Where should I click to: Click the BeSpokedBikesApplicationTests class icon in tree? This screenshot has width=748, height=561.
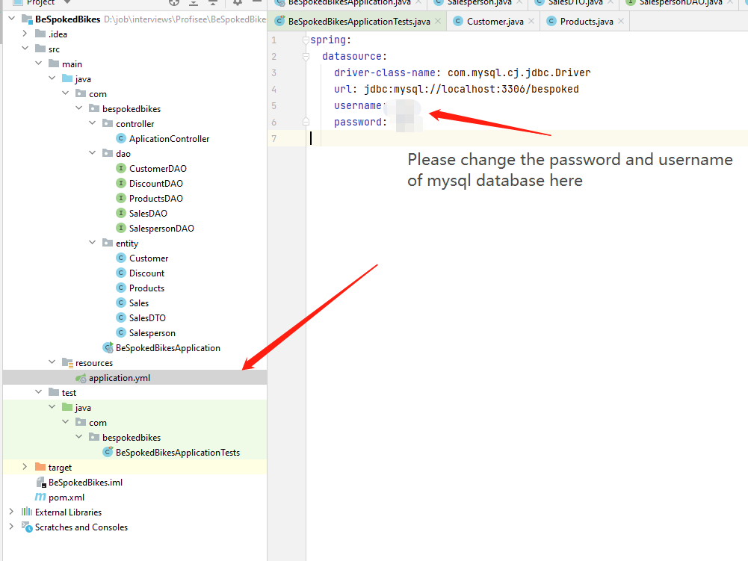coord(108,452)
